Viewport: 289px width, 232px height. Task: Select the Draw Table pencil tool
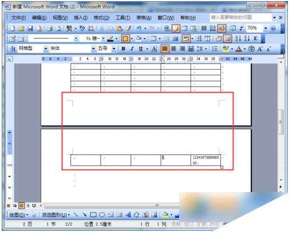[x=13, y=39]
